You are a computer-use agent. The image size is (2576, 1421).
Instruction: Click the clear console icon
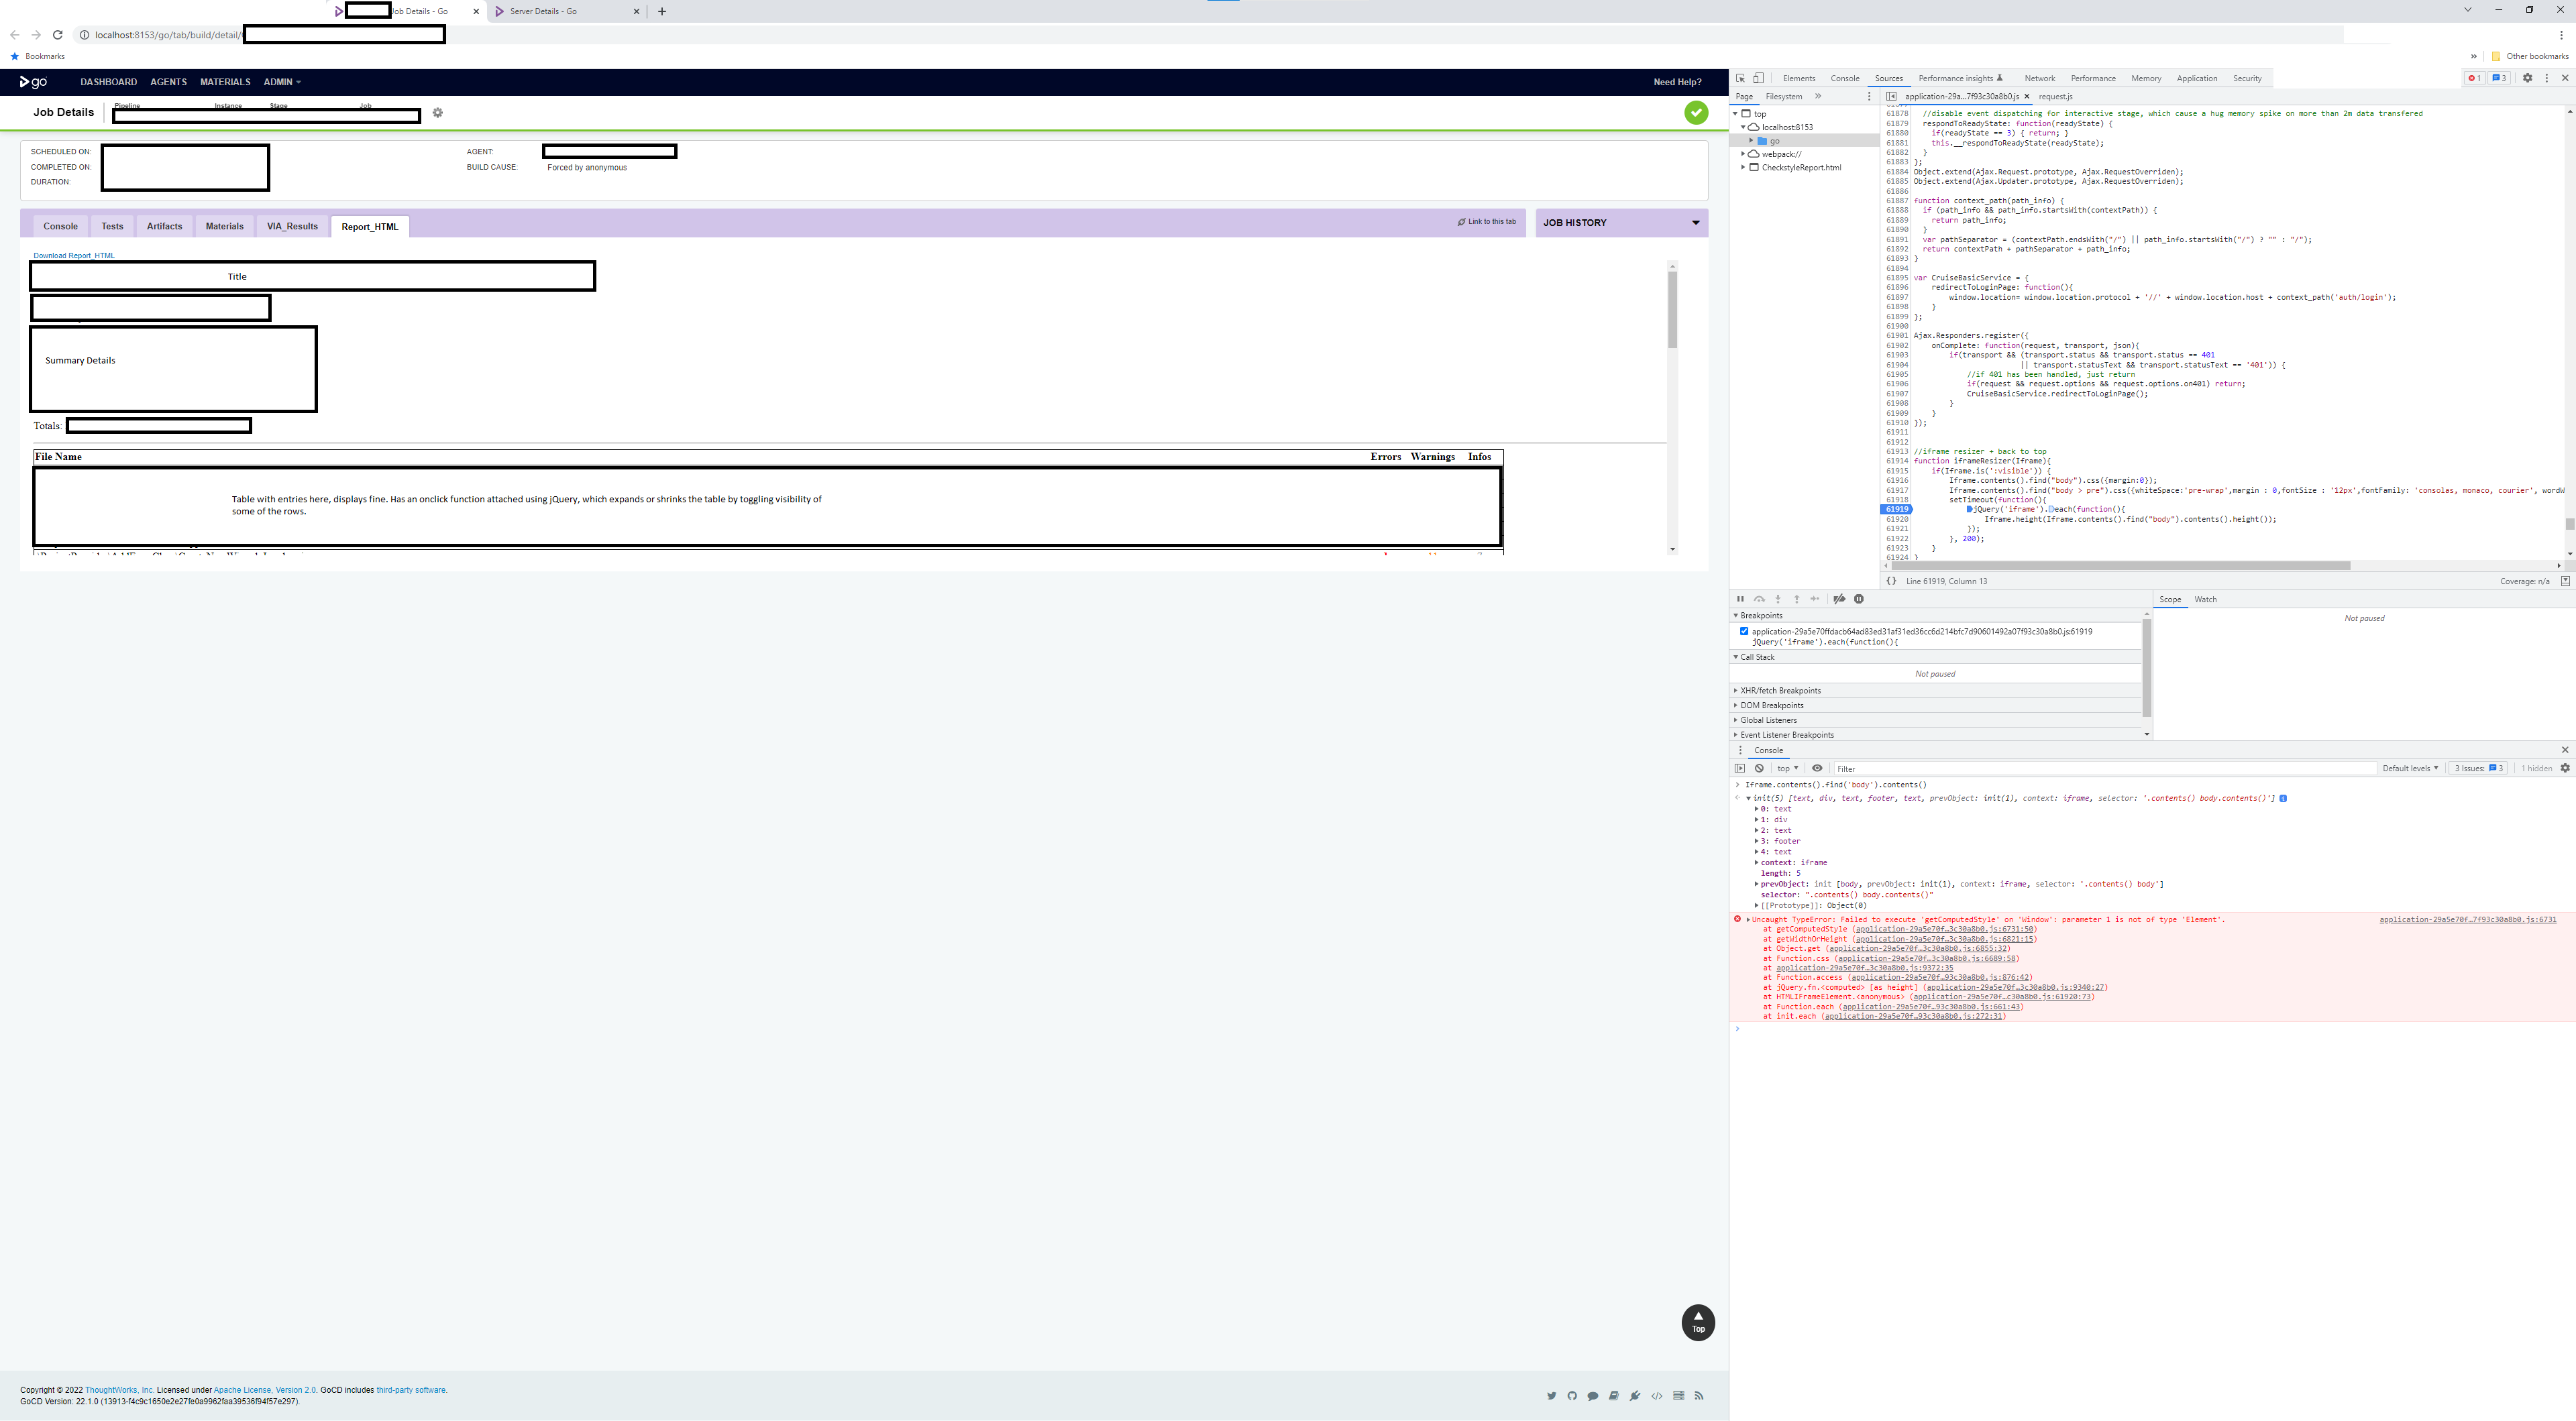[x=1760, y=767]
